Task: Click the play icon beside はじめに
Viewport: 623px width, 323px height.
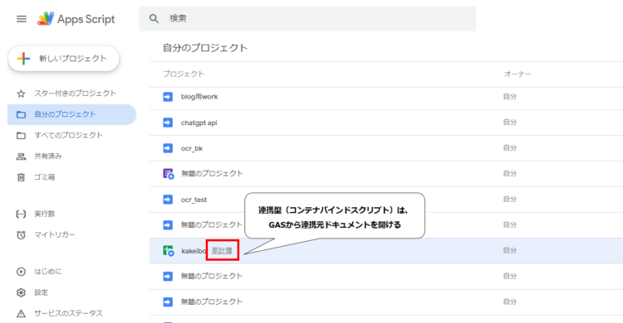Action: 21,272
